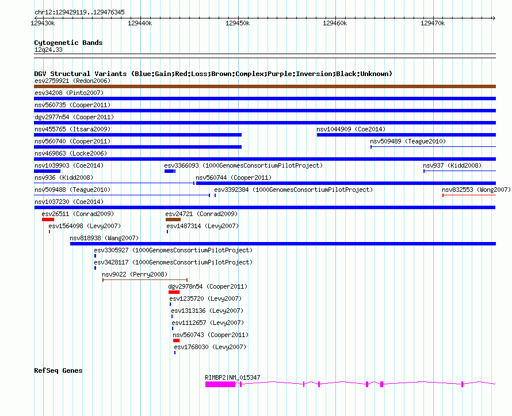
Task: Select the esv3366093 1000Genomes variant label
Action: click(243, 165)
